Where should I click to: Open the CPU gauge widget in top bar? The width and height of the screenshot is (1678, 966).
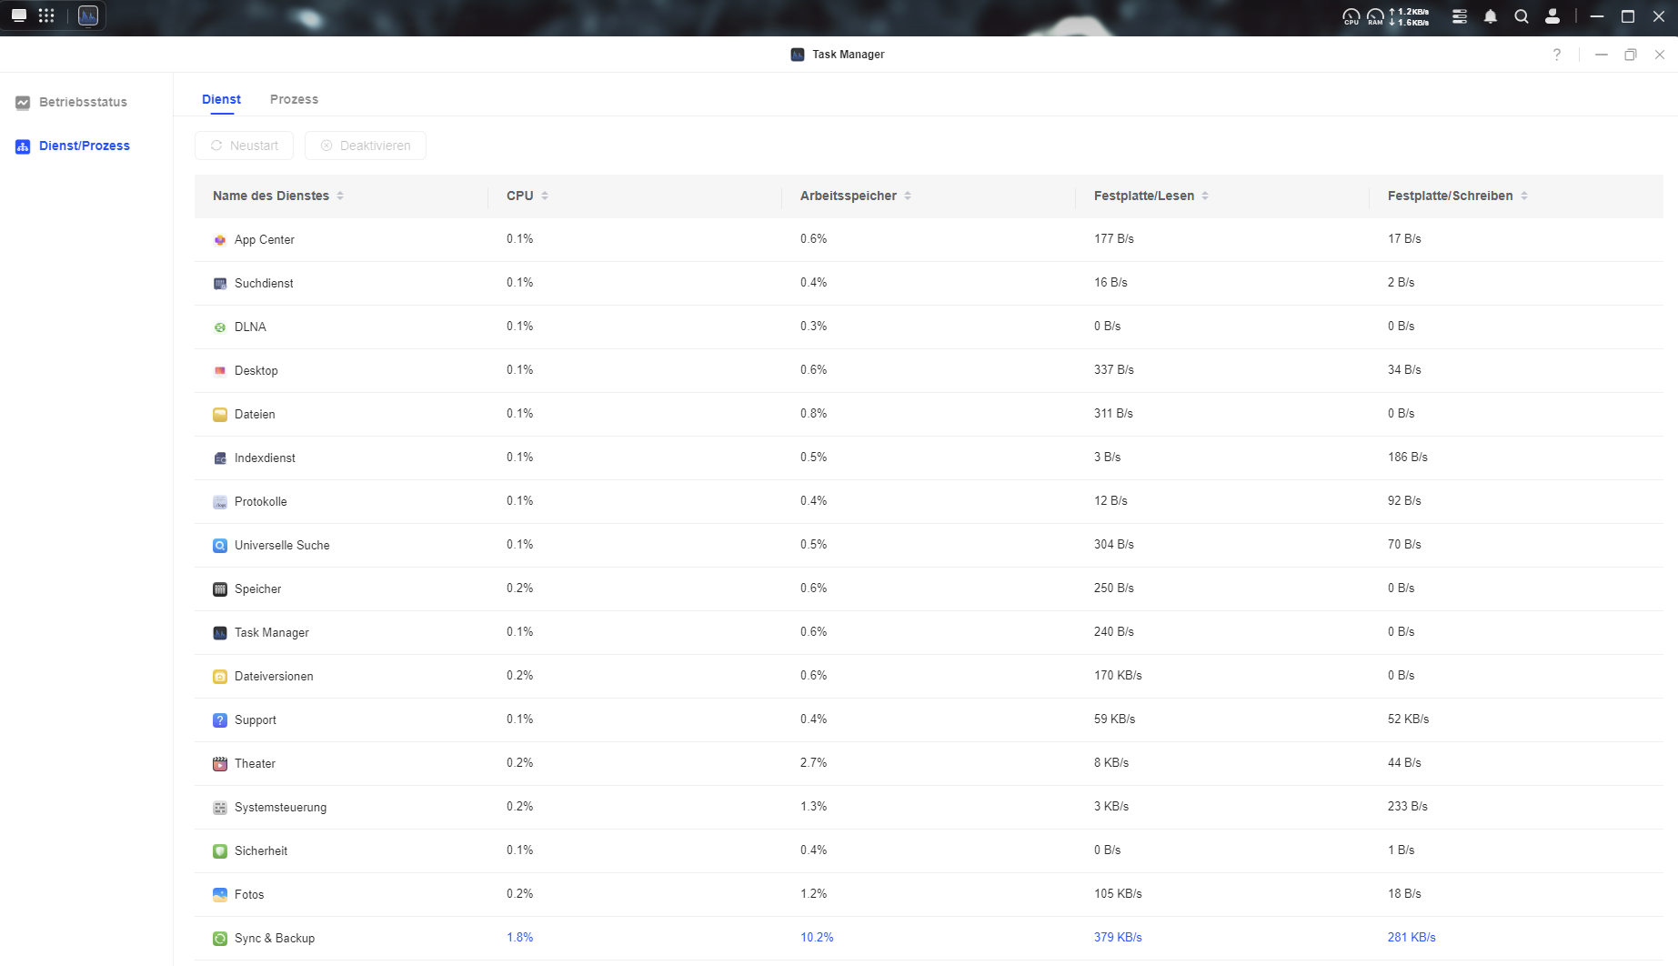[1351, 16]
